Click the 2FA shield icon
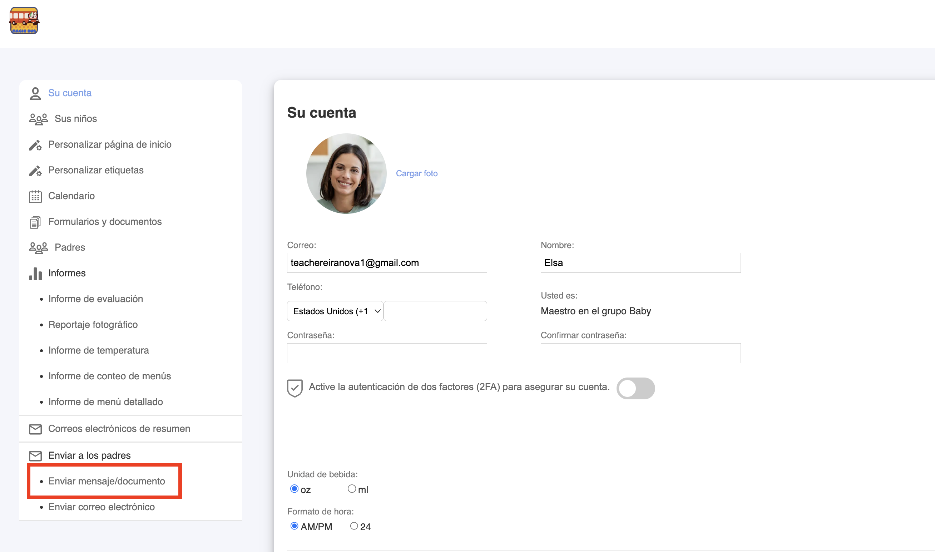 [x=295, y=388]
